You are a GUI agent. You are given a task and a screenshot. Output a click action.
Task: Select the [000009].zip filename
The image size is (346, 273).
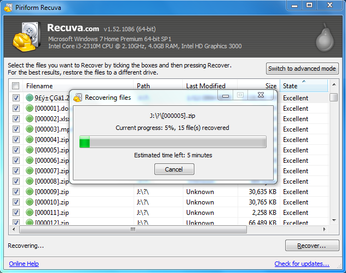tap(52, 192)
